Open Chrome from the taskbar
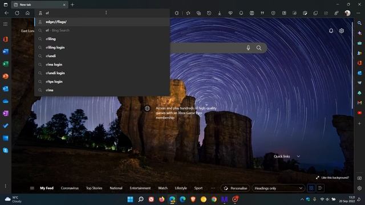This screenshot has width=365, height=205. tap(214, 199)
